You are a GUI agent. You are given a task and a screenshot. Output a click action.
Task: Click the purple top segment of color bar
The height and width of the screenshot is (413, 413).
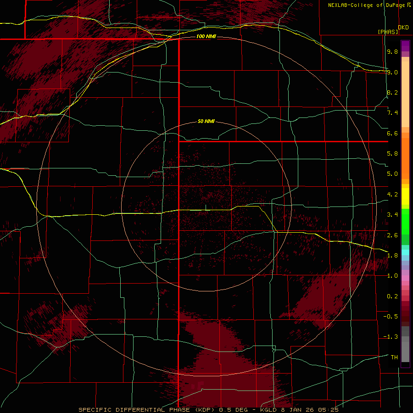[x=405, y=46]
